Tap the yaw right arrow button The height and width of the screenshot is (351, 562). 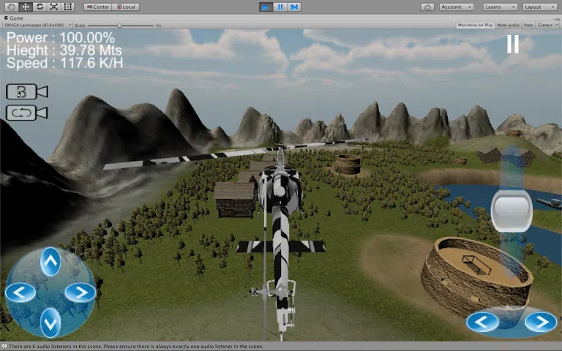coord(542,322)
